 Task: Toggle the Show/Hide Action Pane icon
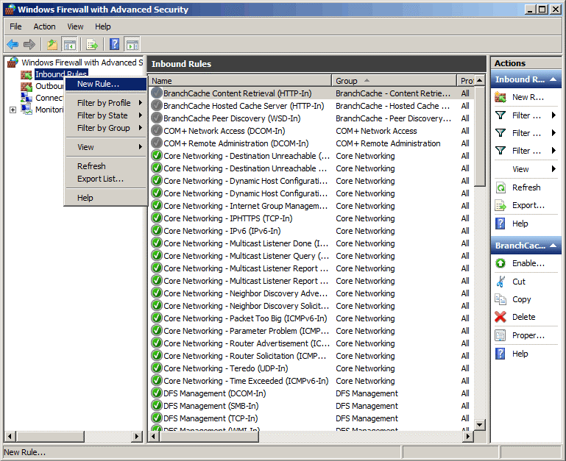click(132, 45)
